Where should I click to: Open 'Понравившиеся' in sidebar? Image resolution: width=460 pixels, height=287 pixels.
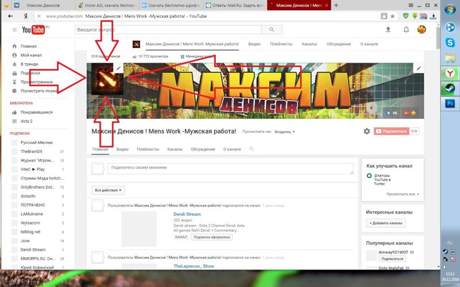36,112
